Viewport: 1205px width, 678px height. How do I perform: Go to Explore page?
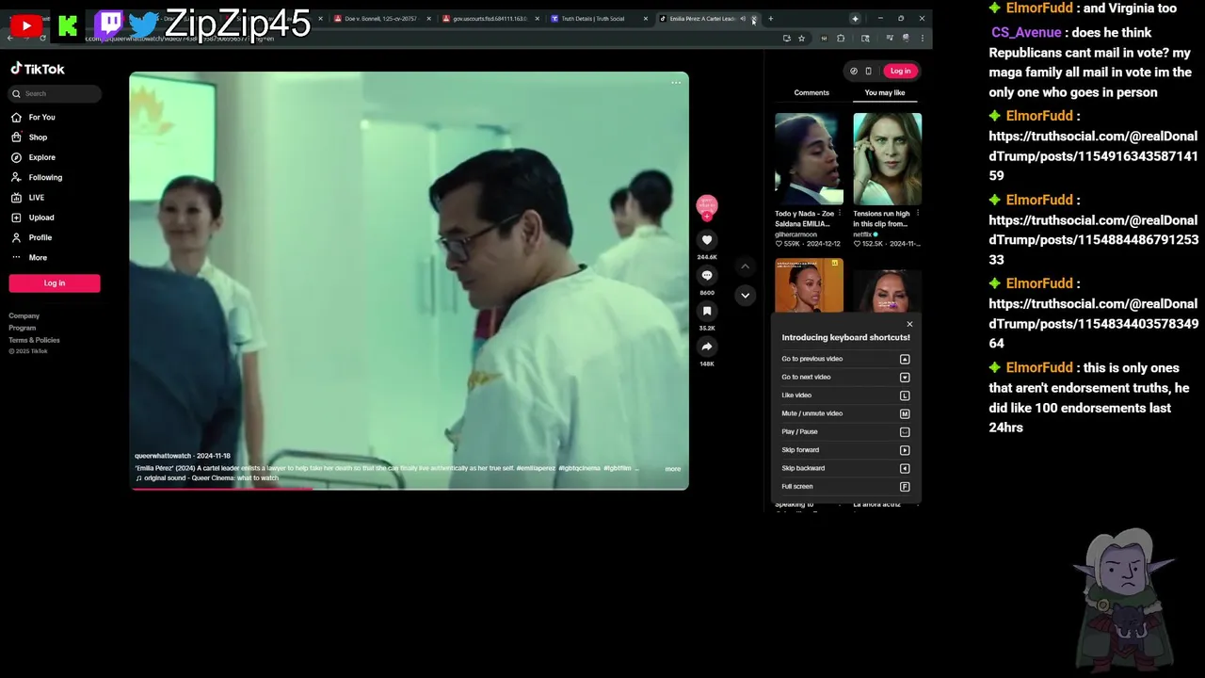tap(34, 157)
